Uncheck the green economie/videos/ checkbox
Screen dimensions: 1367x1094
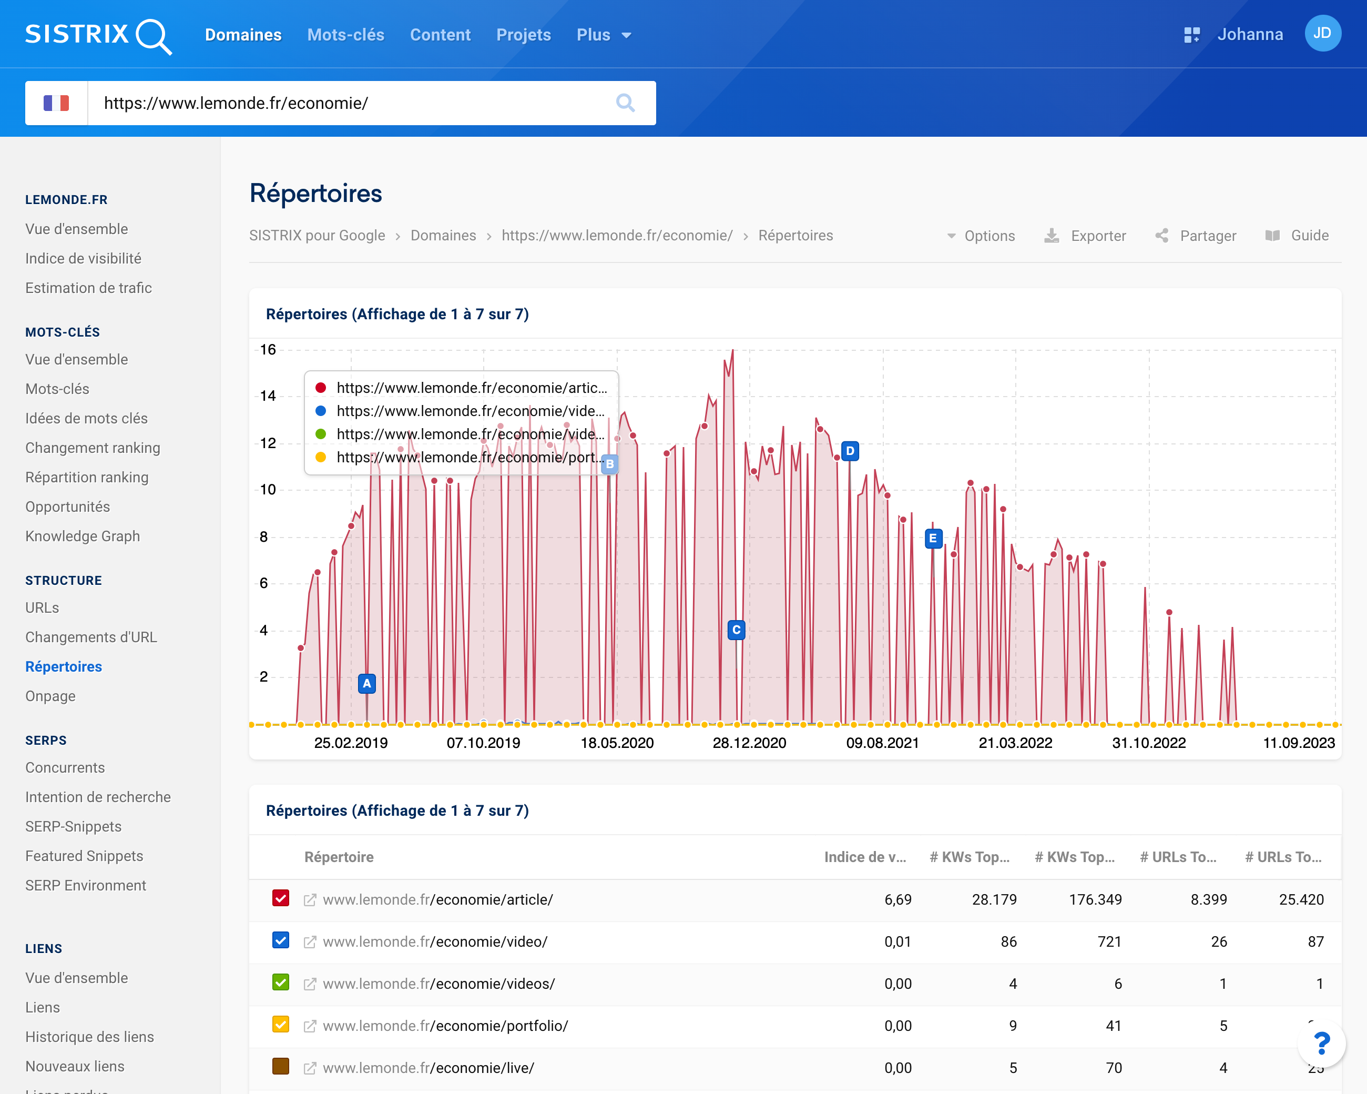pyautogui.click(x=281, y=982)
